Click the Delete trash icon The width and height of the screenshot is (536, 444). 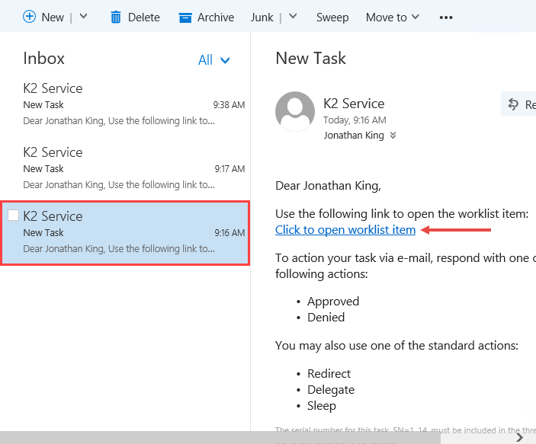(116, 17)
